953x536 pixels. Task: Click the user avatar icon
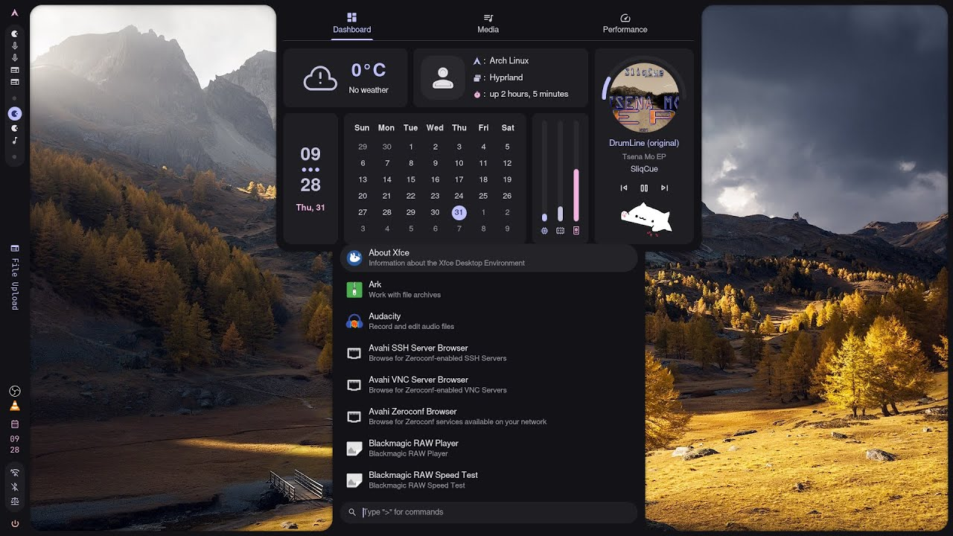coord(443,77)
